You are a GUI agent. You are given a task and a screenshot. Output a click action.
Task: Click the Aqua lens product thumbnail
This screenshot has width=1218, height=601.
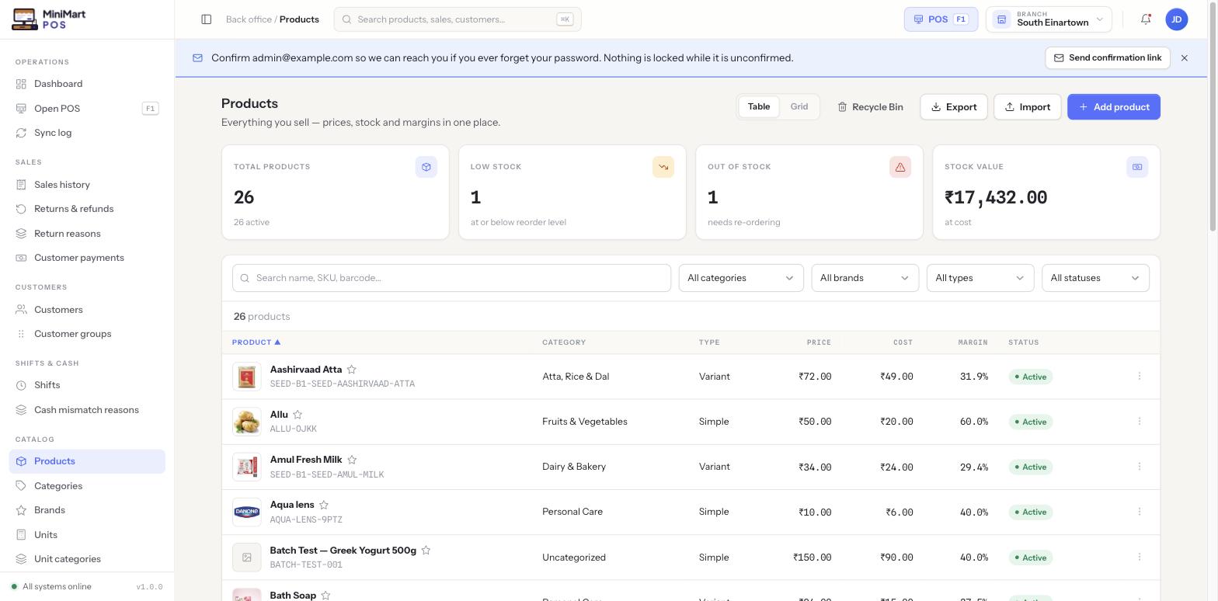pyautogui.click(x=247, y=512)
